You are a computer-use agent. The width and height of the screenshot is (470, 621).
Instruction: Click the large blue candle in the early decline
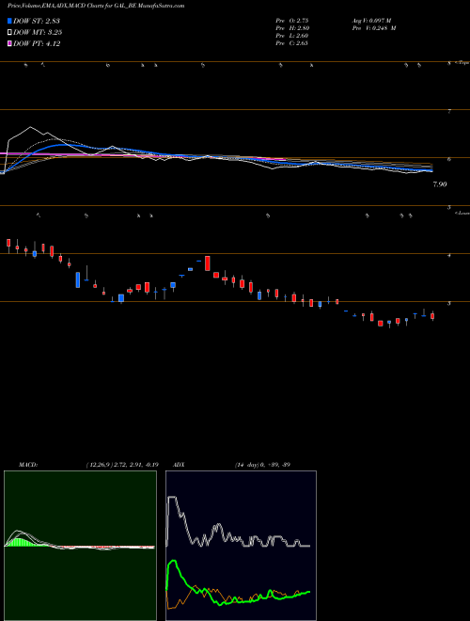pyautogui.click(x=78, y=279)
